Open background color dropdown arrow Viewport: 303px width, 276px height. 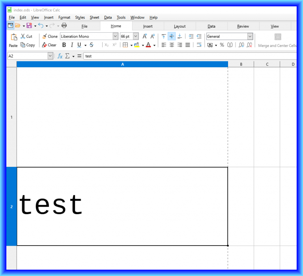pos(143,45)
